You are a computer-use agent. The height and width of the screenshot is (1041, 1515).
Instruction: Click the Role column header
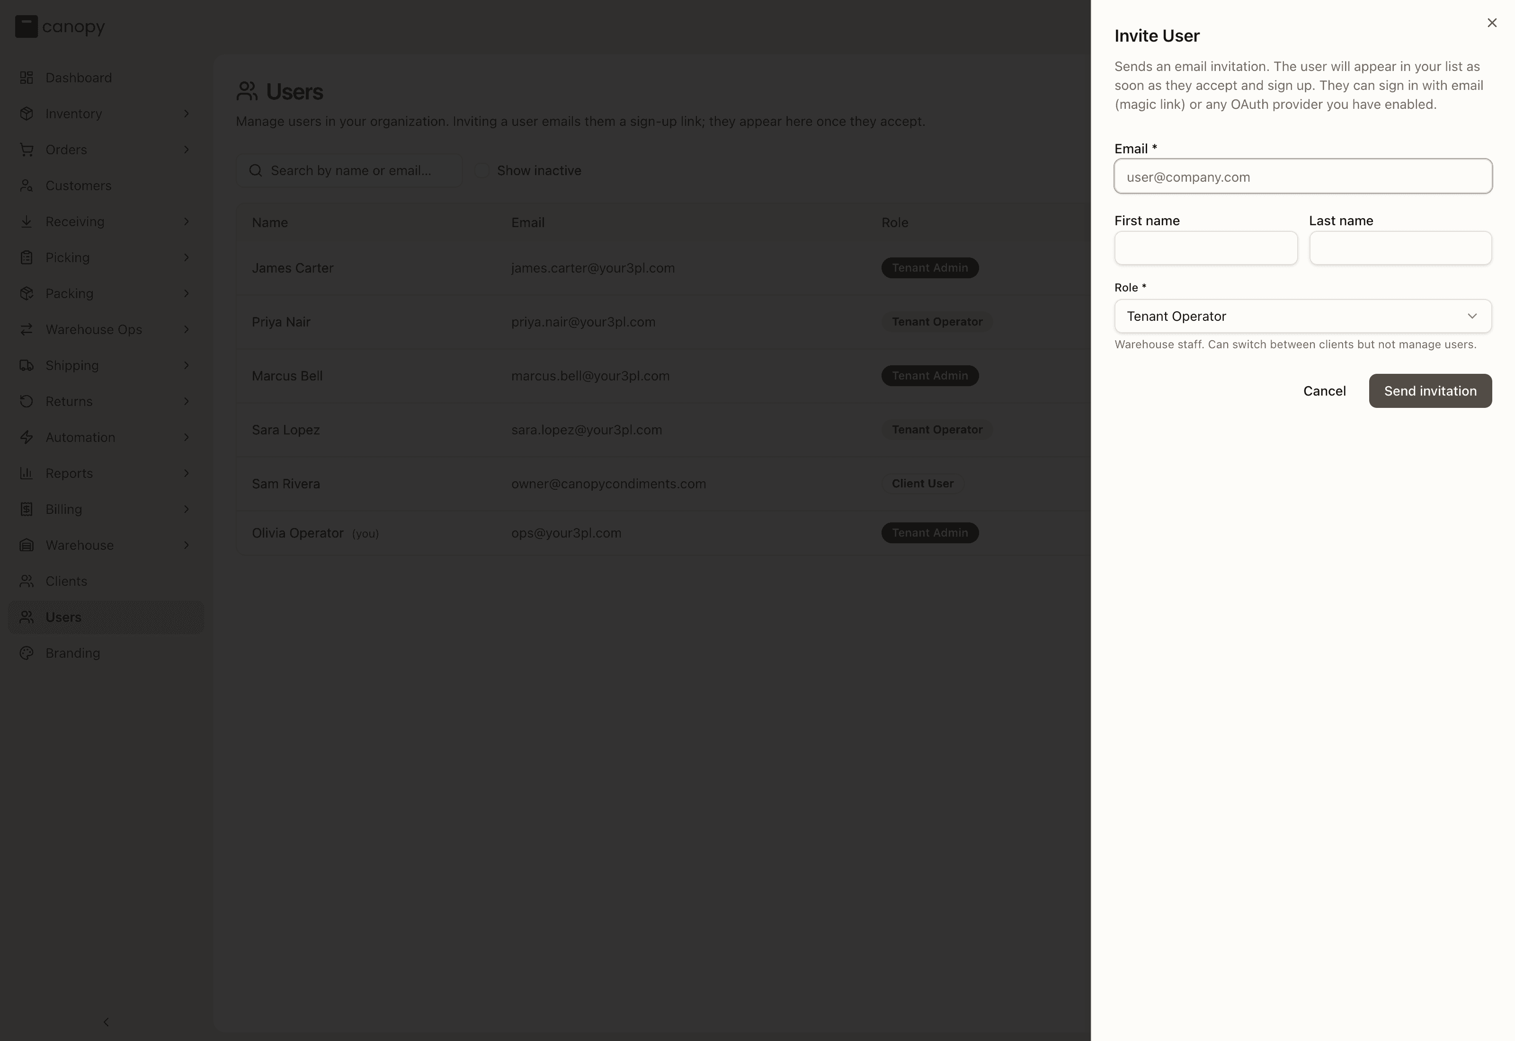pyautogui.click(x=894, y=222)
